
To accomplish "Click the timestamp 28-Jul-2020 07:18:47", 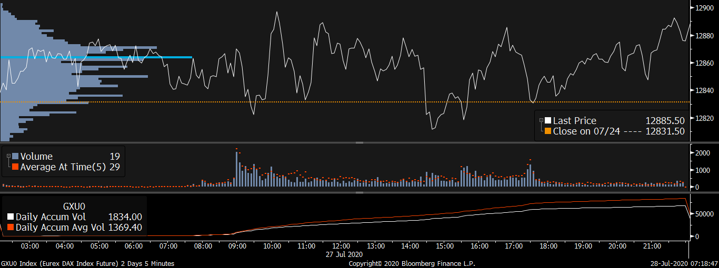I will point(684,264).
